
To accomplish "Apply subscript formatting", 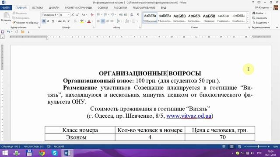I will (64, 21).
